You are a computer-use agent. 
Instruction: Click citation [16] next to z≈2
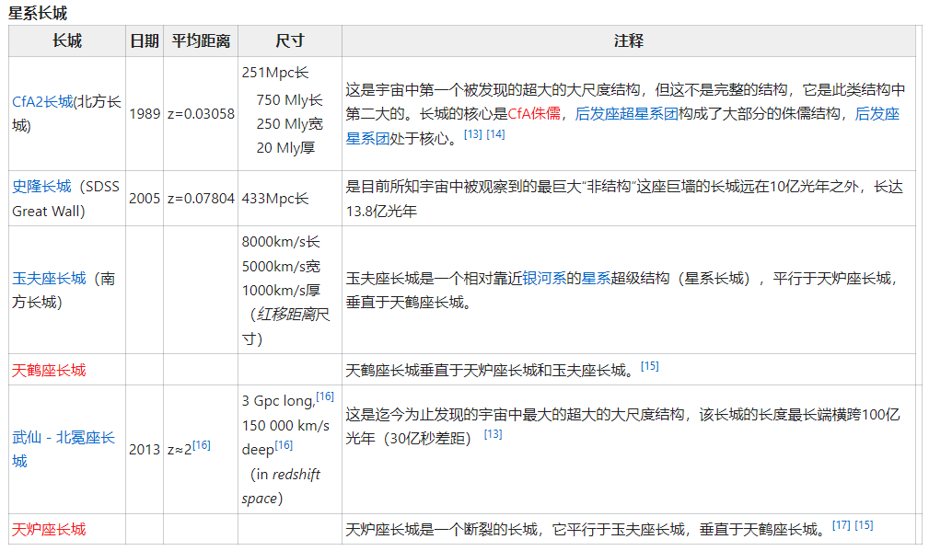click(202, 445)
